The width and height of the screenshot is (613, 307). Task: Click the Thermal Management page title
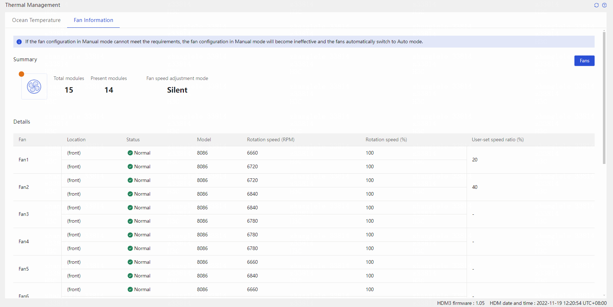[32, 5]
